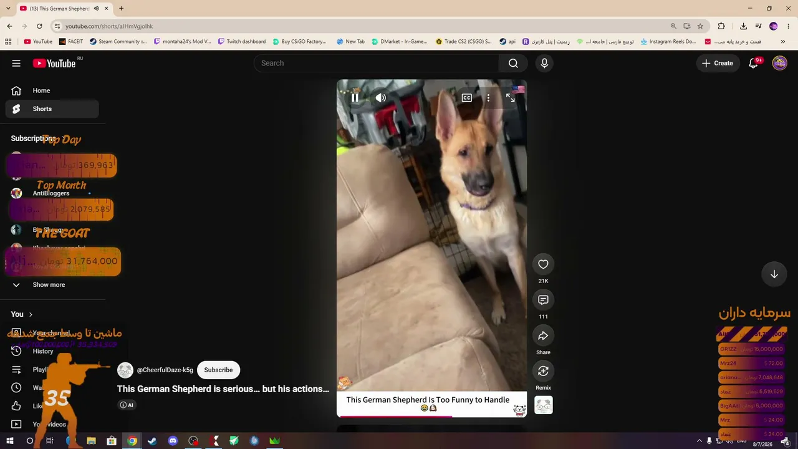
Task: Open the Short's three-dot more options
Action: [488, 98]
